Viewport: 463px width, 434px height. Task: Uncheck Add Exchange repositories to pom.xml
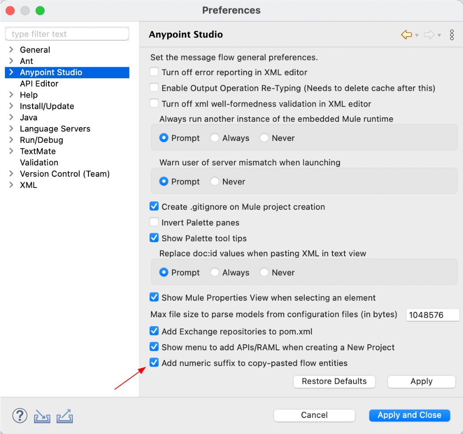coord(154,331)
